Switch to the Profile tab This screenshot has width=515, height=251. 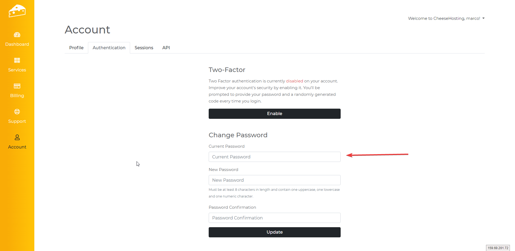click(x=76, y=48)
